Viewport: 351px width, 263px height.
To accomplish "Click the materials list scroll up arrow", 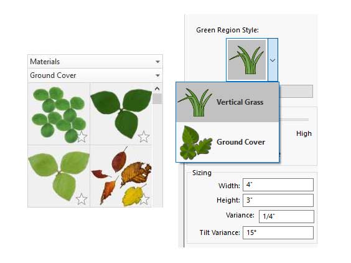I will (x=157, y=88).
